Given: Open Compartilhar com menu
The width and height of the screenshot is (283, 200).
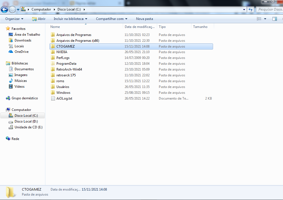Looking at the screenshot, I should tap(111, 19).
